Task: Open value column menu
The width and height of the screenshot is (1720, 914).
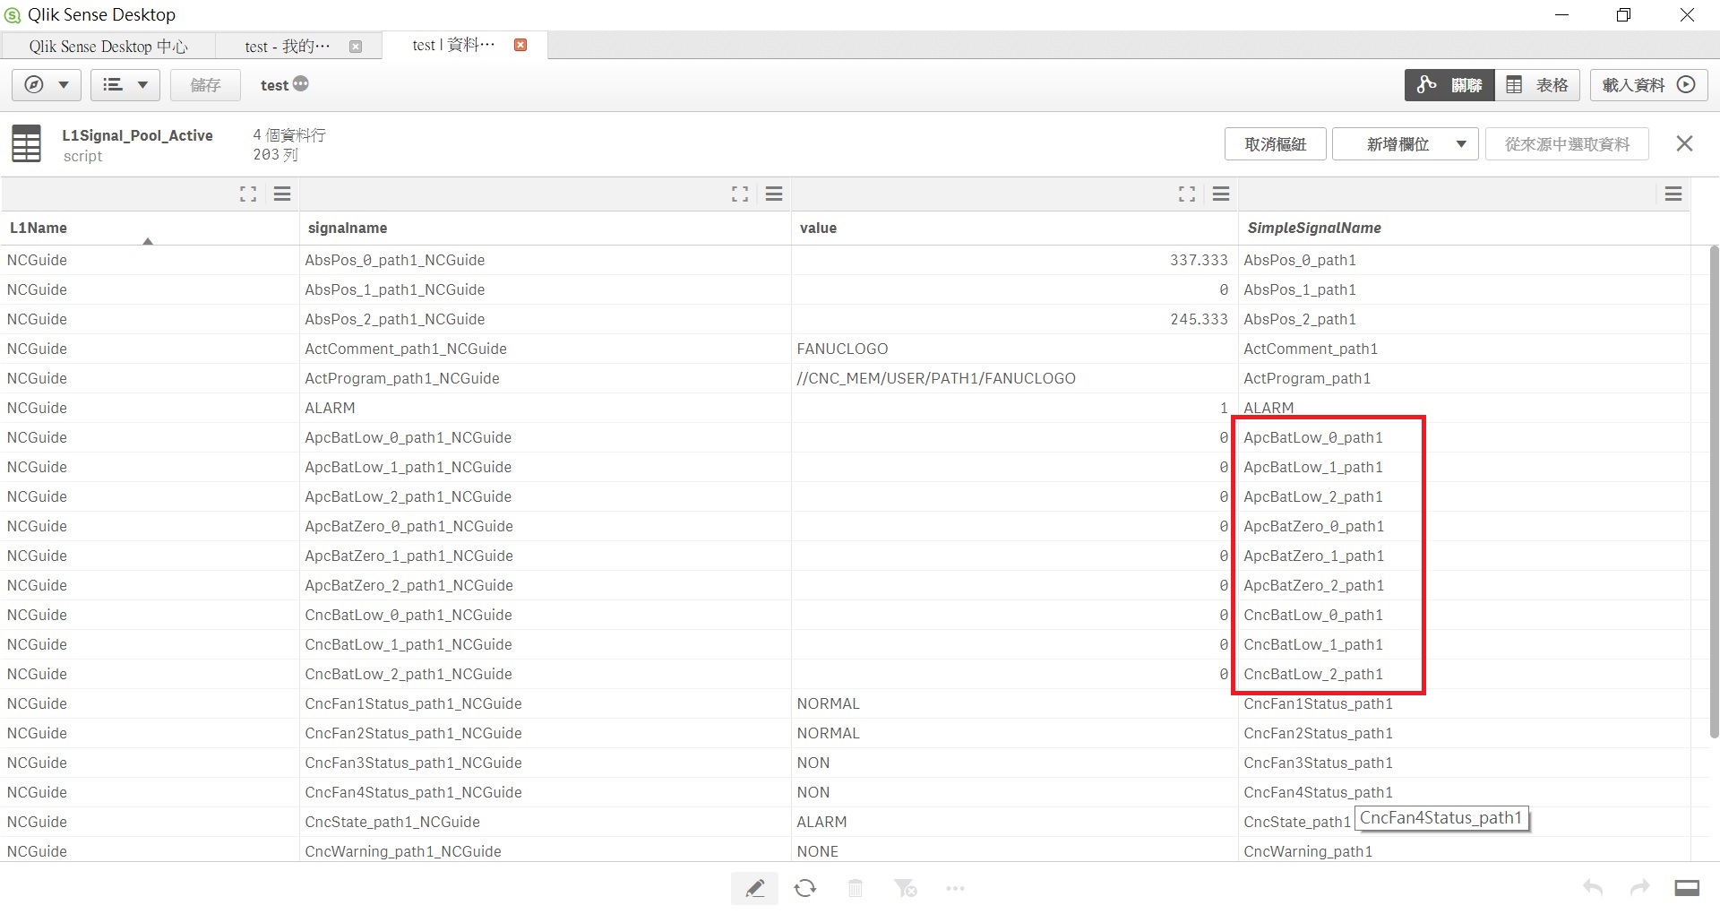Action: click(x=1221, y=194)
